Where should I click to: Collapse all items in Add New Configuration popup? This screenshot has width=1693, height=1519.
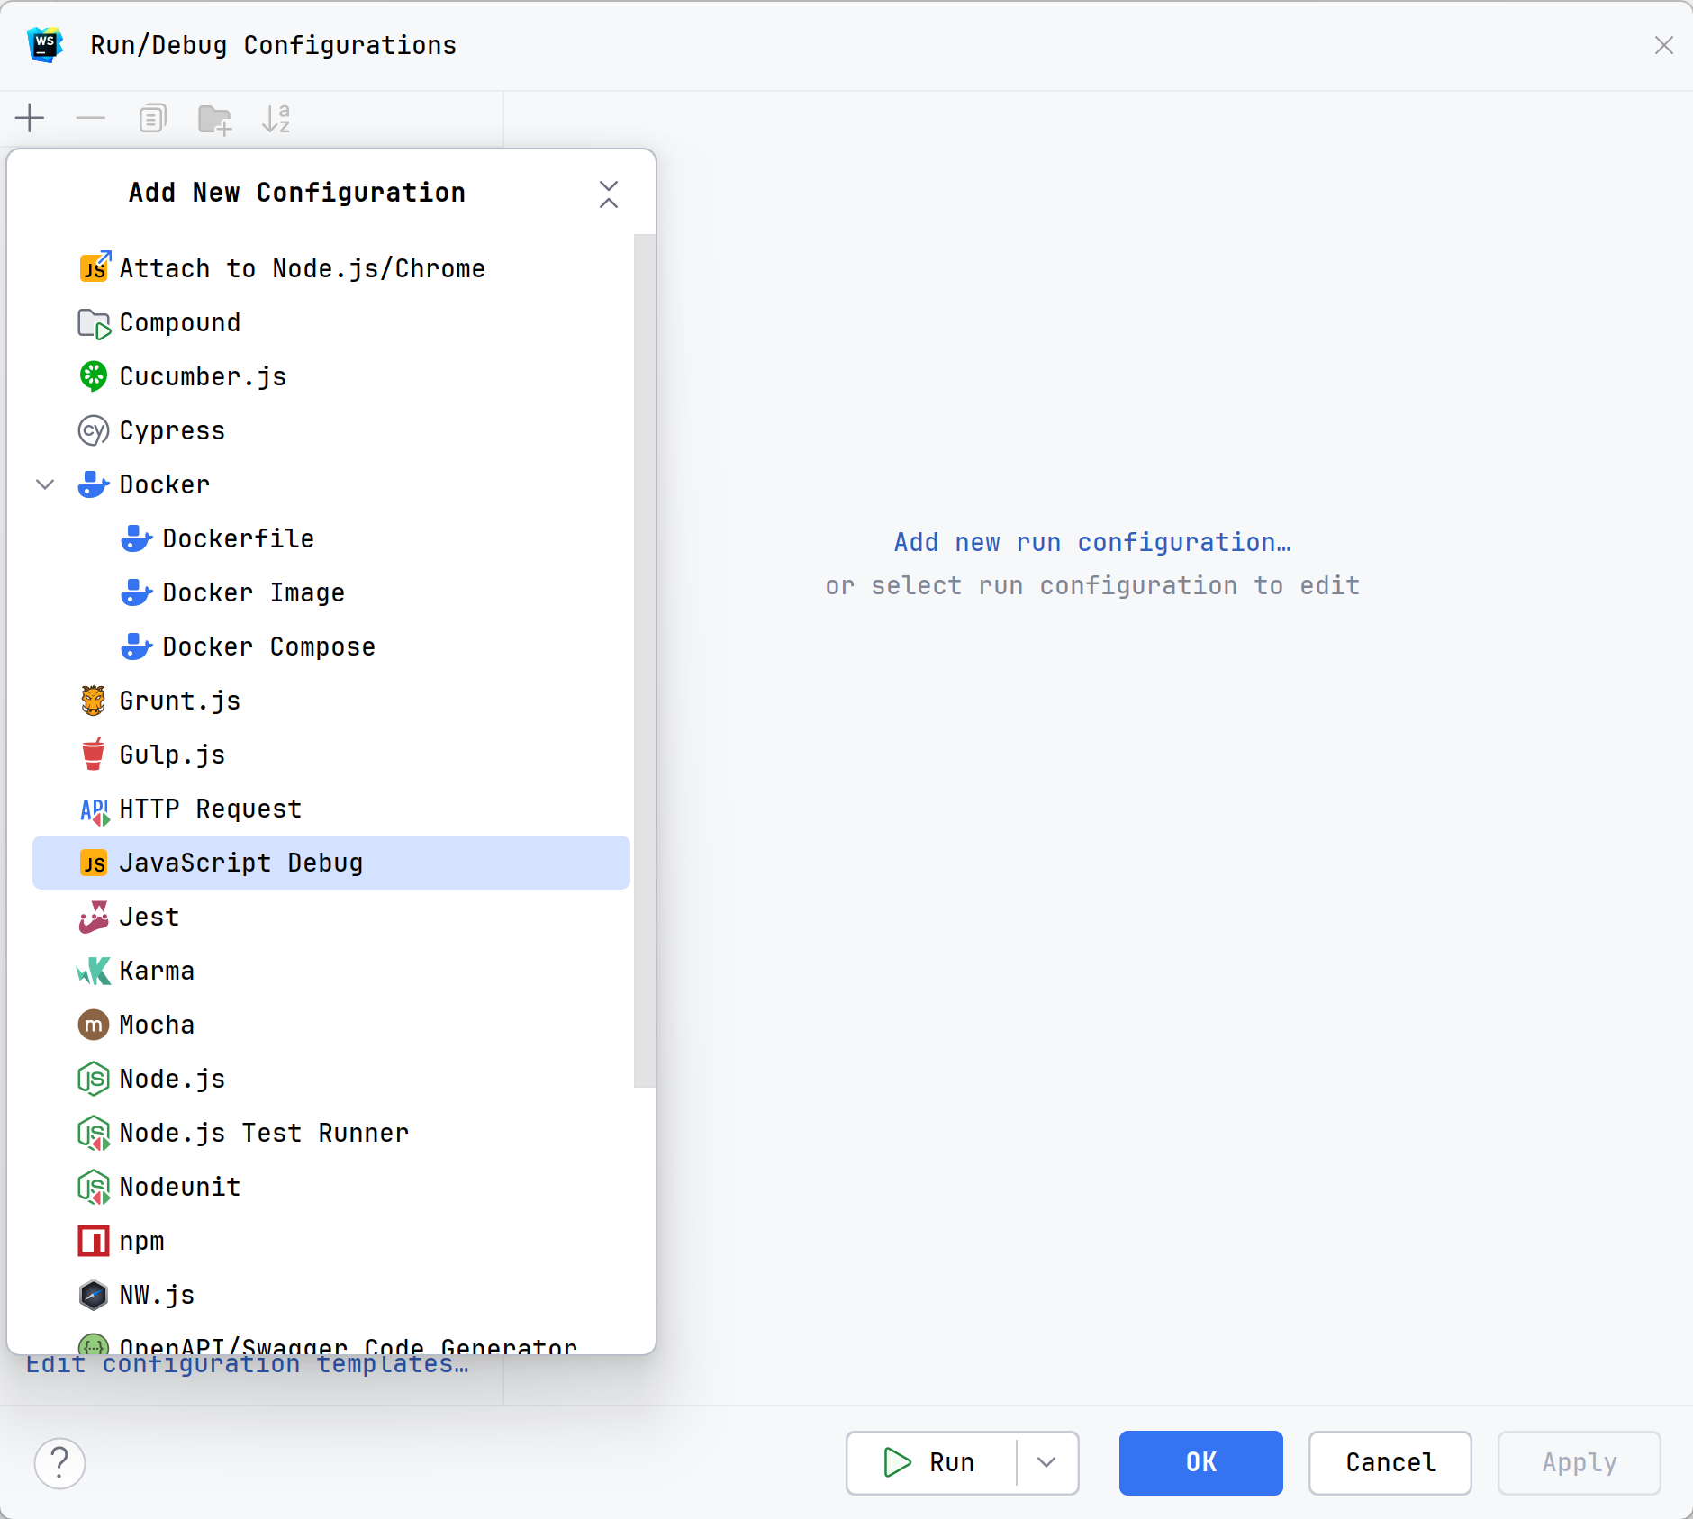[609, 194]
